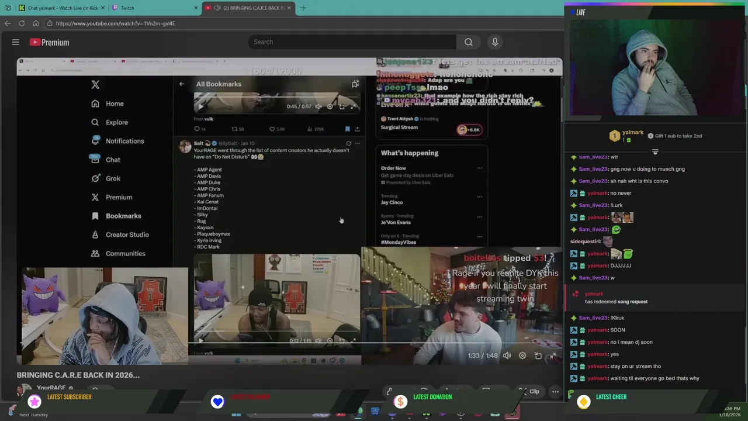Open more options for Jay Cinco trend

click(479, 196)
